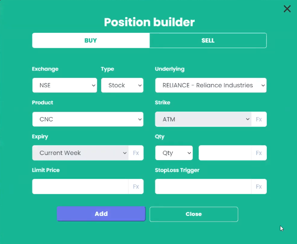Viewport: 297px width, 244px height.
Task: Close the Position builder dialog with X
Action: click(287, 9)
